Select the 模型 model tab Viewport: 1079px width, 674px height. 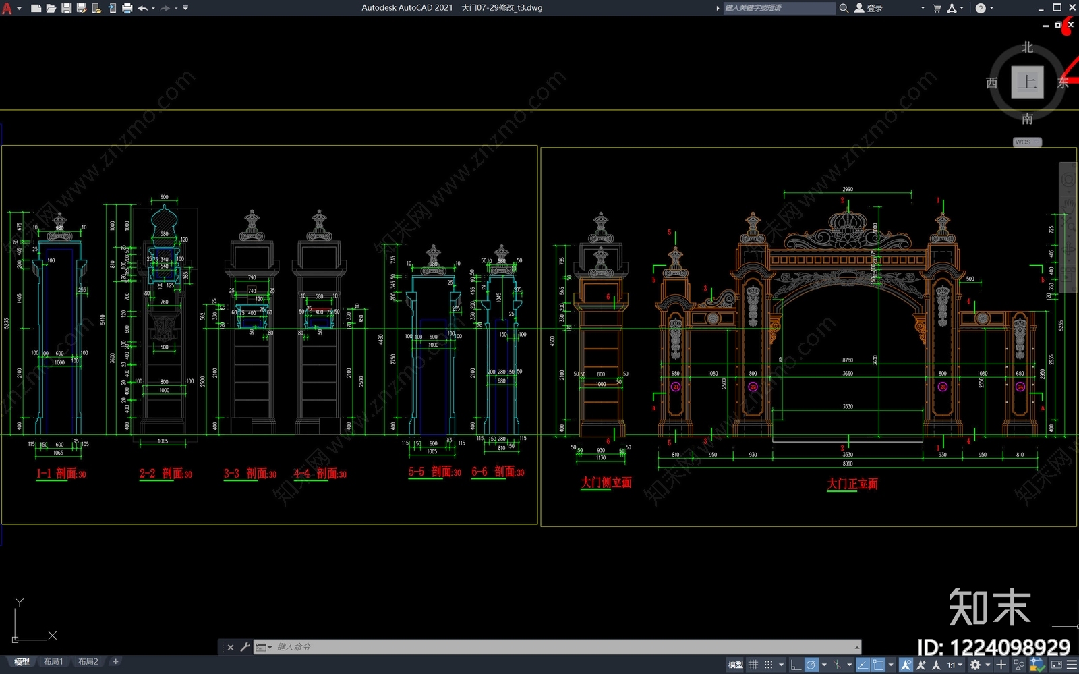(22, 662)
